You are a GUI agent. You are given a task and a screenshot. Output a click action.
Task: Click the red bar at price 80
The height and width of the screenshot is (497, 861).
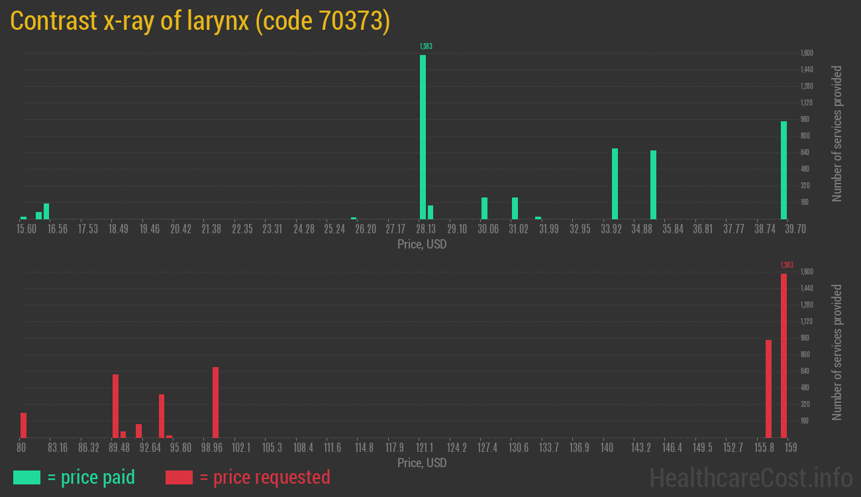point(23,425)
